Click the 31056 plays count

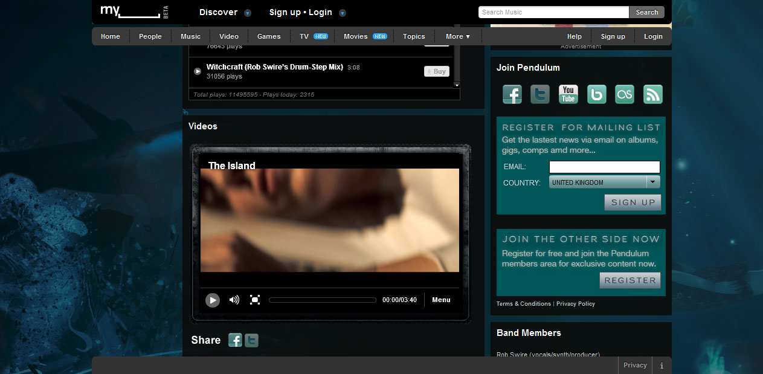[x=224, y=77]
